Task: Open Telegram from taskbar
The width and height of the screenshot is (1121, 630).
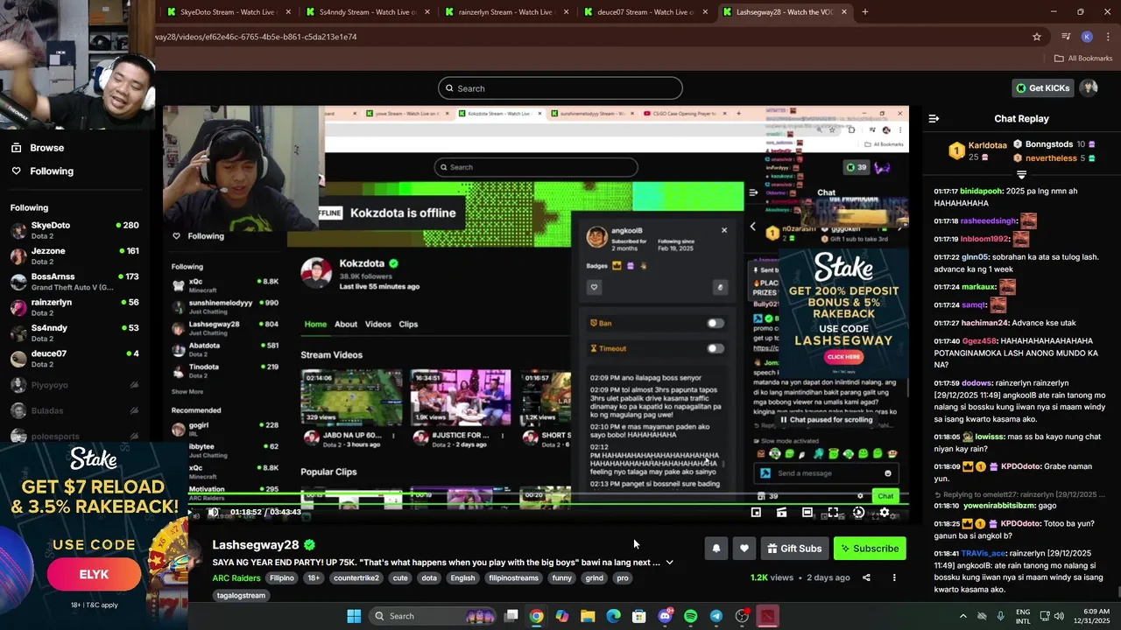Action: (x=716, y=616)
